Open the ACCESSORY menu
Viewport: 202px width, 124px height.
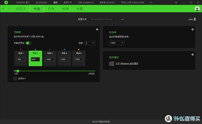[42, 2]
